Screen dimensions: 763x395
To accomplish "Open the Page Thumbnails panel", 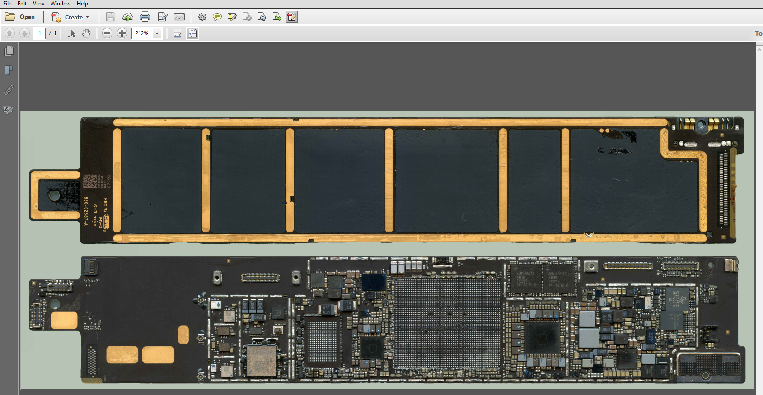I will pos(9,51).
